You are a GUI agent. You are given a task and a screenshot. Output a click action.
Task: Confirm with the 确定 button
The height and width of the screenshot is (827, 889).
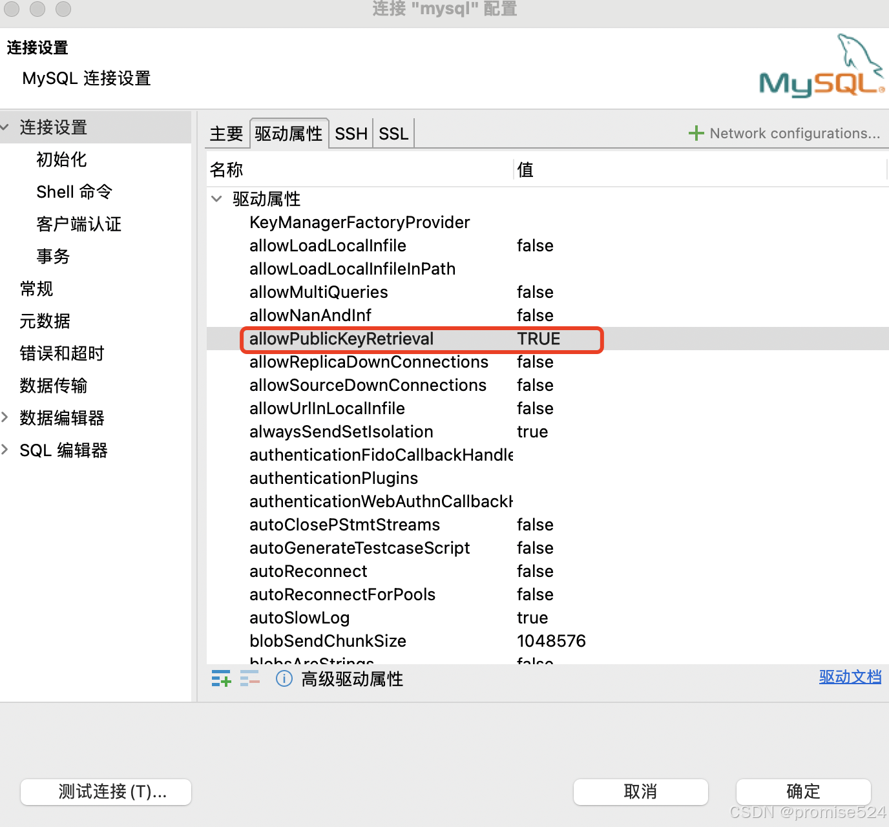click(x=803, y=791)
